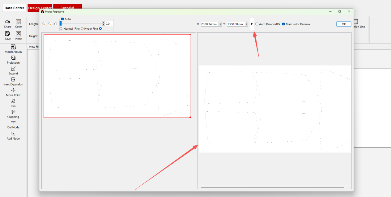Activate the Cropping tool
391x197 pixels.
(13, 114)
